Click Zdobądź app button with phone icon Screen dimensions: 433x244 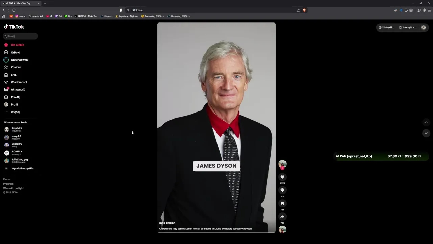(x=407, y=27)
